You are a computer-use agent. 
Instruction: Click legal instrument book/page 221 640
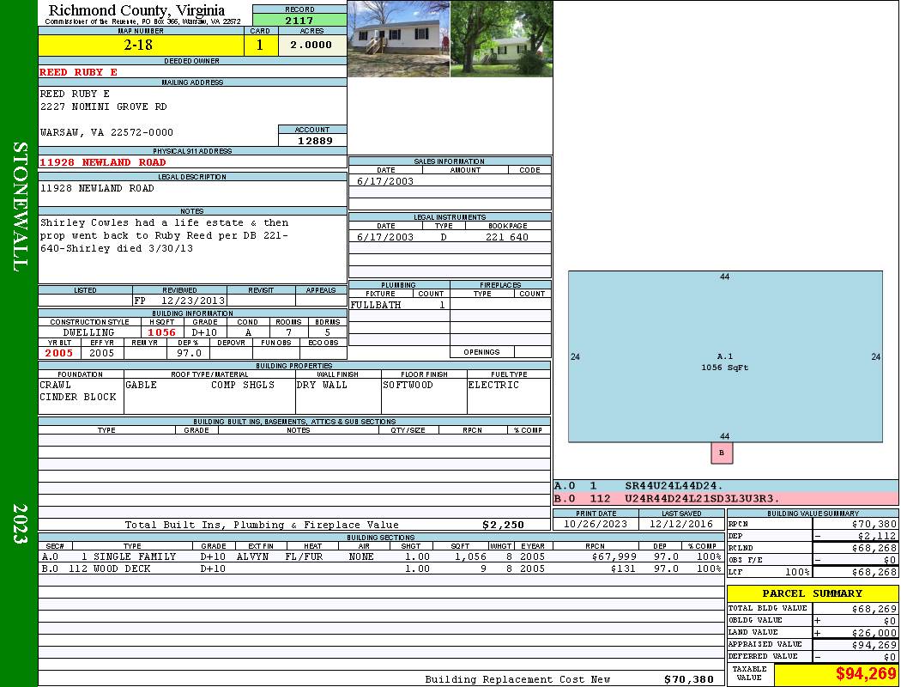pyautogui.click(x=506, y=237)
